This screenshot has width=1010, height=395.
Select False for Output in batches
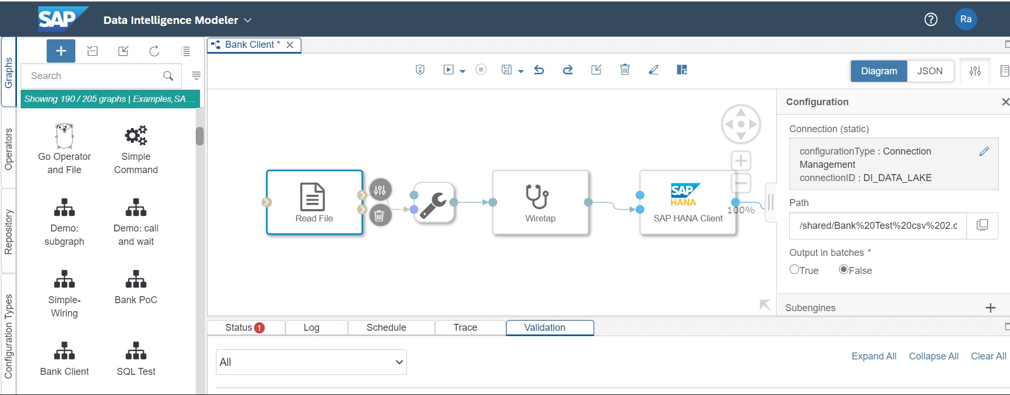[843, 270]
